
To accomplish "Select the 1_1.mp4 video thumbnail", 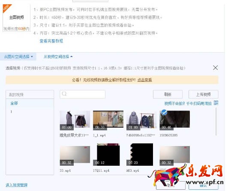I will tap(108, 120).
